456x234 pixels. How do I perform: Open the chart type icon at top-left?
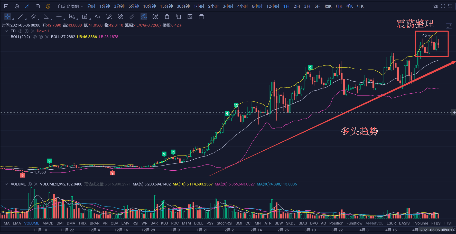pos(6,6)
